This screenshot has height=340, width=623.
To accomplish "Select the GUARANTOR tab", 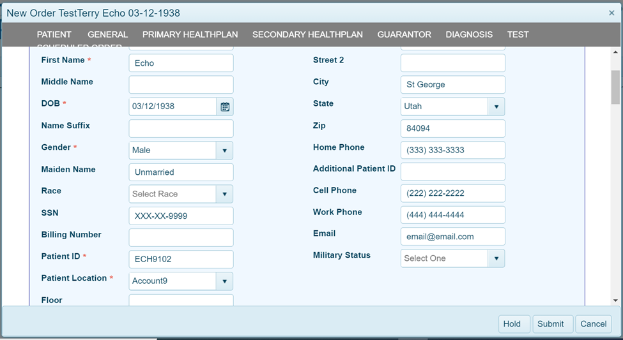I will pyautogui.click(x=404, y=34).
